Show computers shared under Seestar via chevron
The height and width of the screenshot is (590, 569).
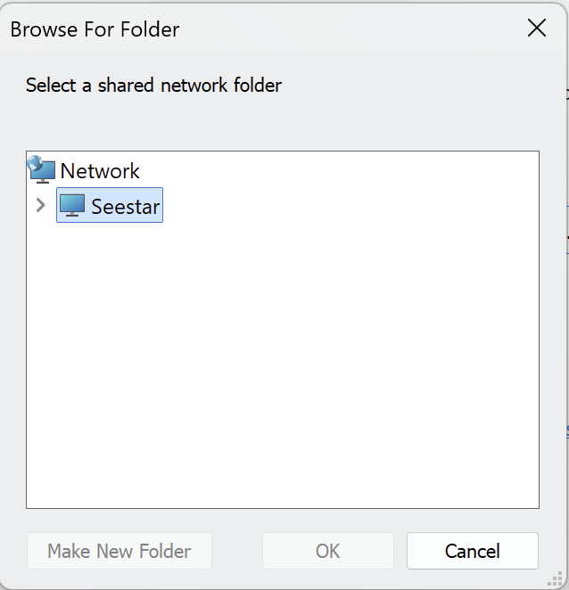point(40,206)
